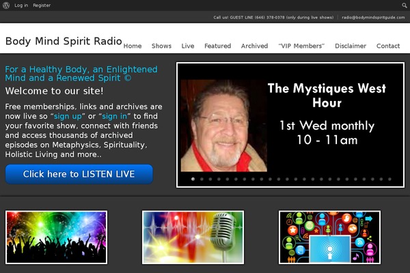Open the Archived menu item
410x273 pixels.
254,46
